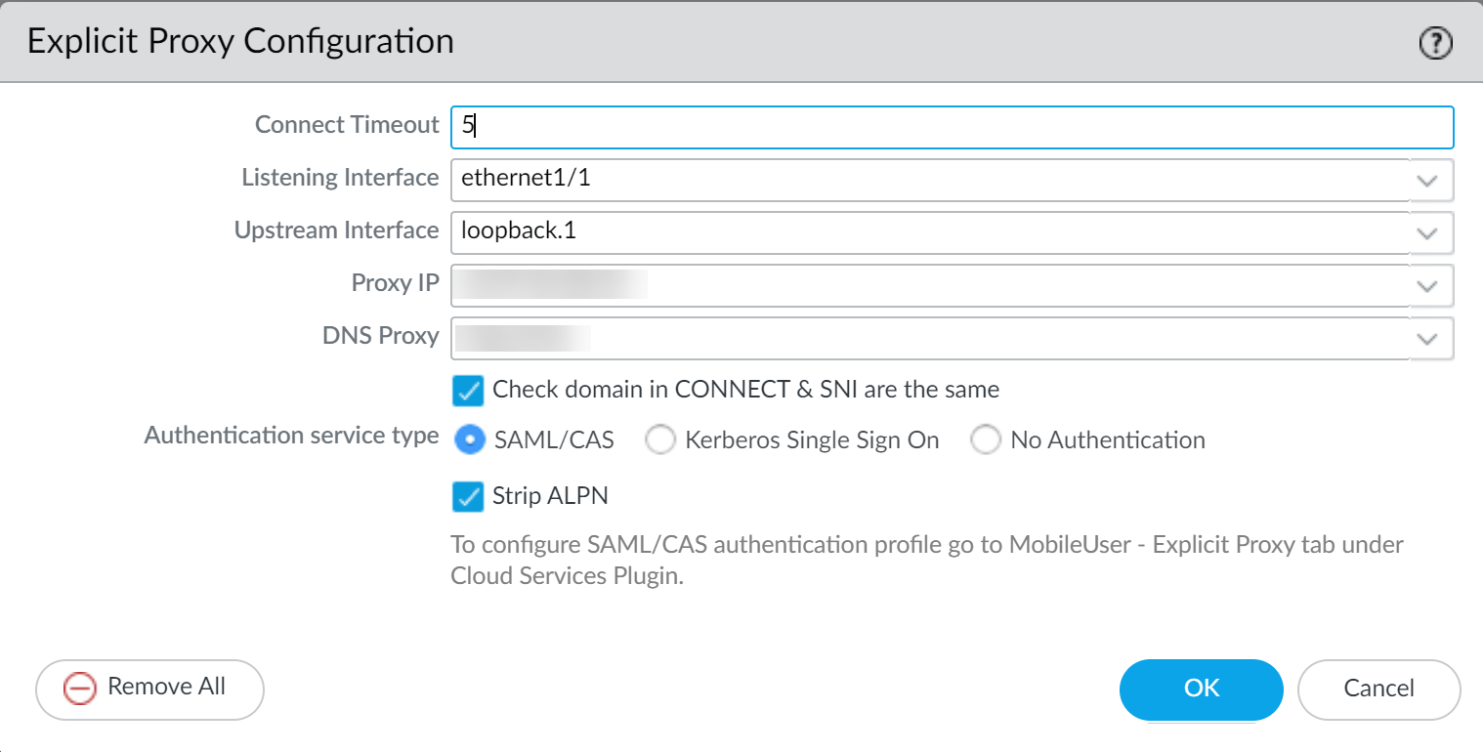Image resolution: width=1483 pixels, height=752 pixels.
Task: Click the Explicit Proxy Configuration title bar
Action: click(684, 42)
